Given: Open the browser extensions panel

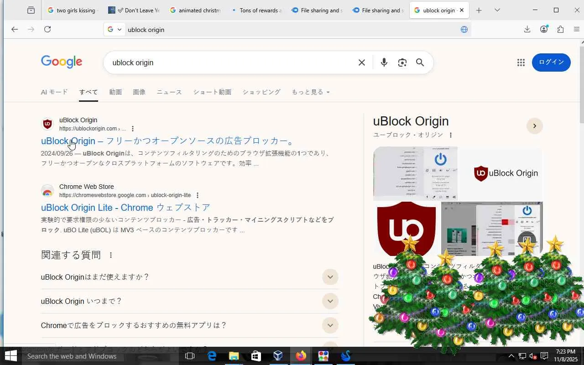Looking at the screenshot, I should (x=560, y=30).
